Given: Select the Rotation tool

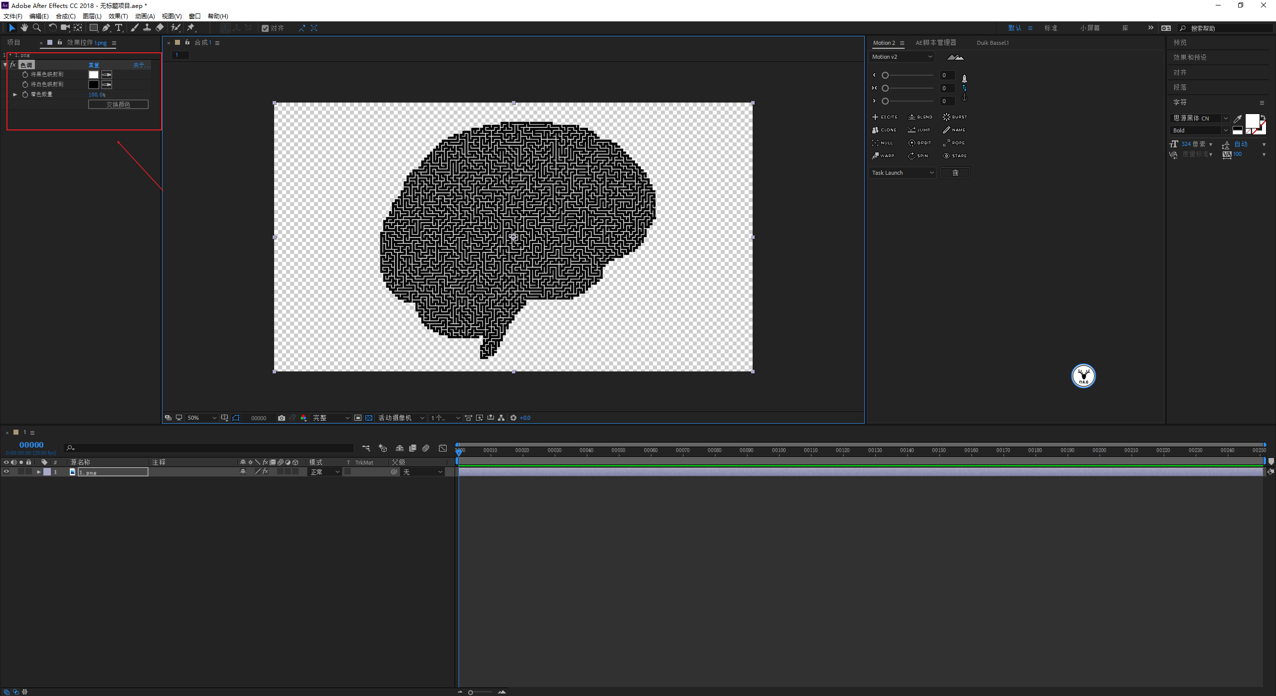Looking at the screenshot, I should pyautogui.click(x=52, y=28).
